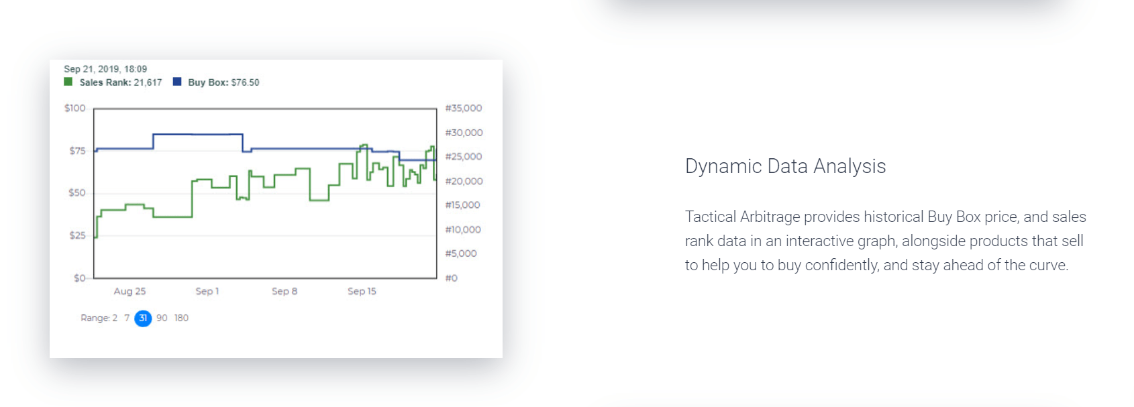The width and height of the screenshot is (1134, 407).
Task: Select the 7-day range option
Action: 127,318
